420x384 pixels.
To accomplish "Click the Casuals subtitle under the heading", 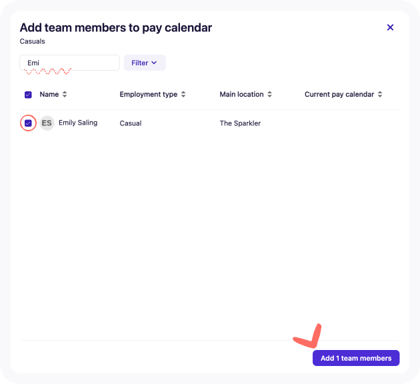I will coord(32,41).
